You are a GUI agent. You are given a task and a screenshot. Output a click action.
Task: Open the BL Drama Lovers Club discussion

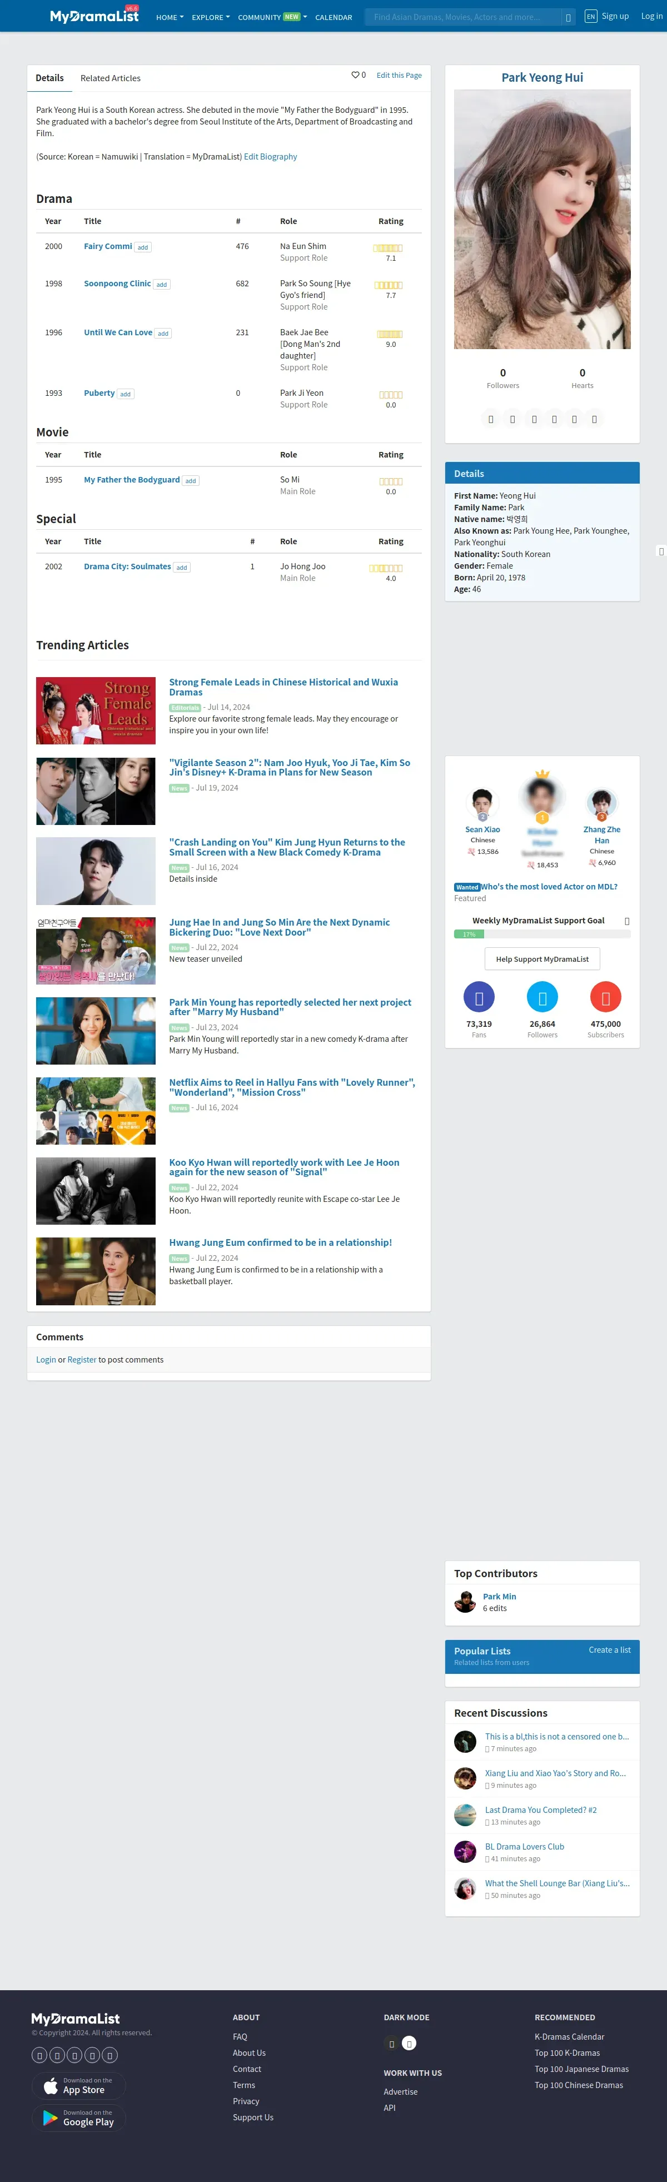[x=524, y=1847]
